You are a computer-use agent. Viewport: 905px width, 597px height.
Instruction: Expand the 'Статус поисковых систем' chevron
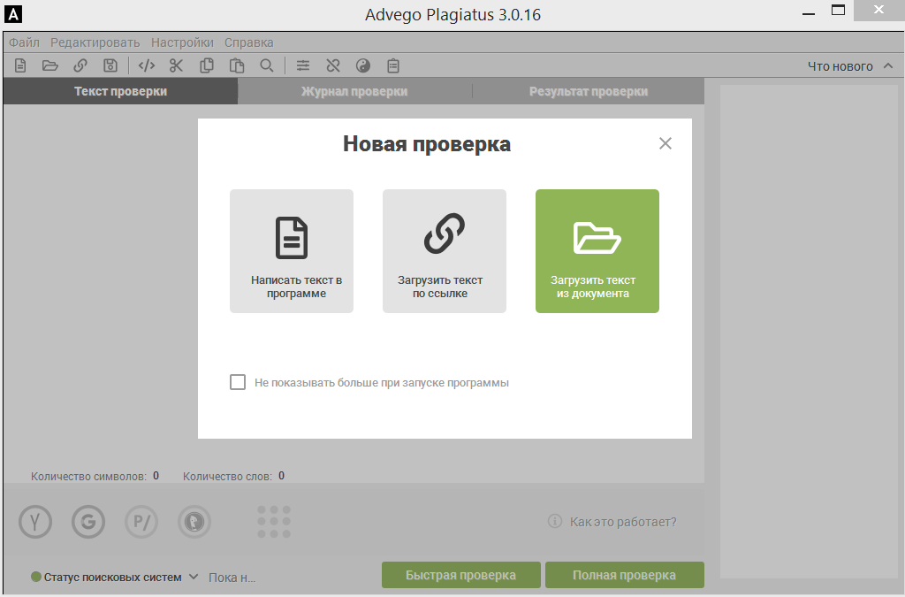click(195, 575)
